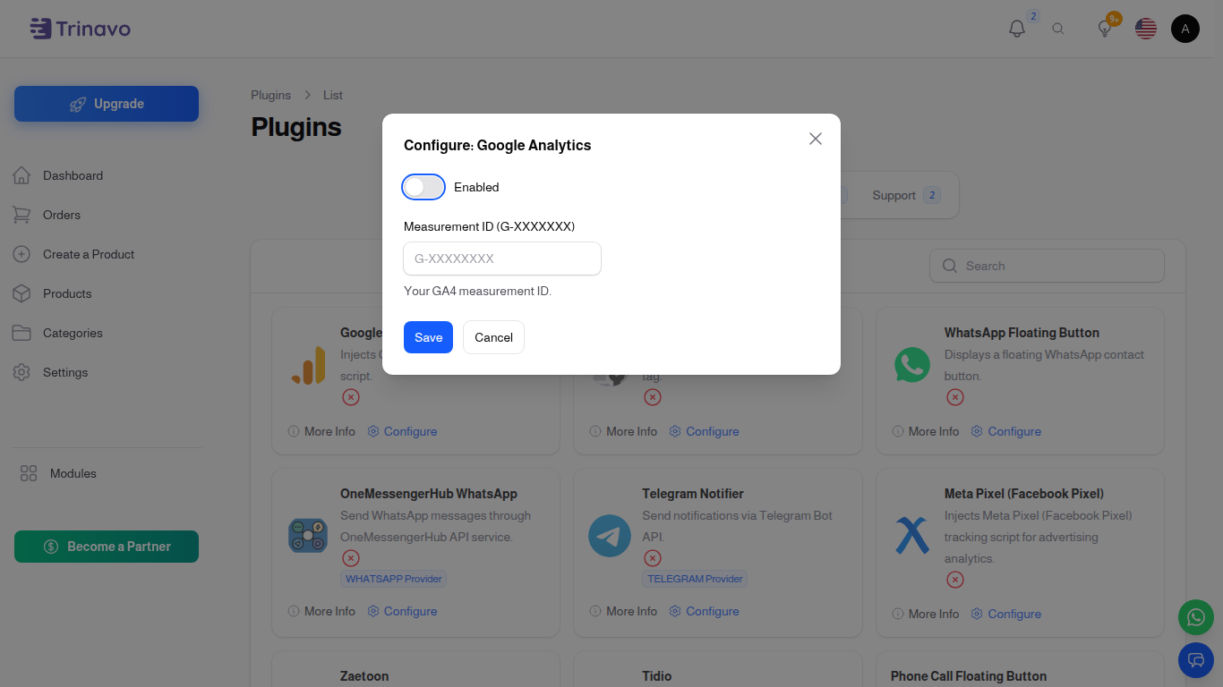Save the Google Analytics configuration
Image resolution: width=1223 pixels, height=687 pixels.
coord(428,337)
